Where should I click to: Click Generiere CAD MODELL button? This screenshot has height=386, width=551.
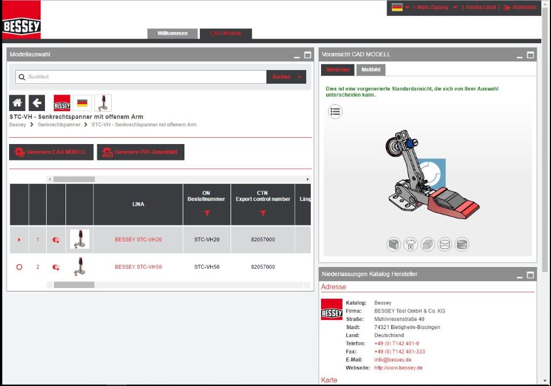pos(51,152)
